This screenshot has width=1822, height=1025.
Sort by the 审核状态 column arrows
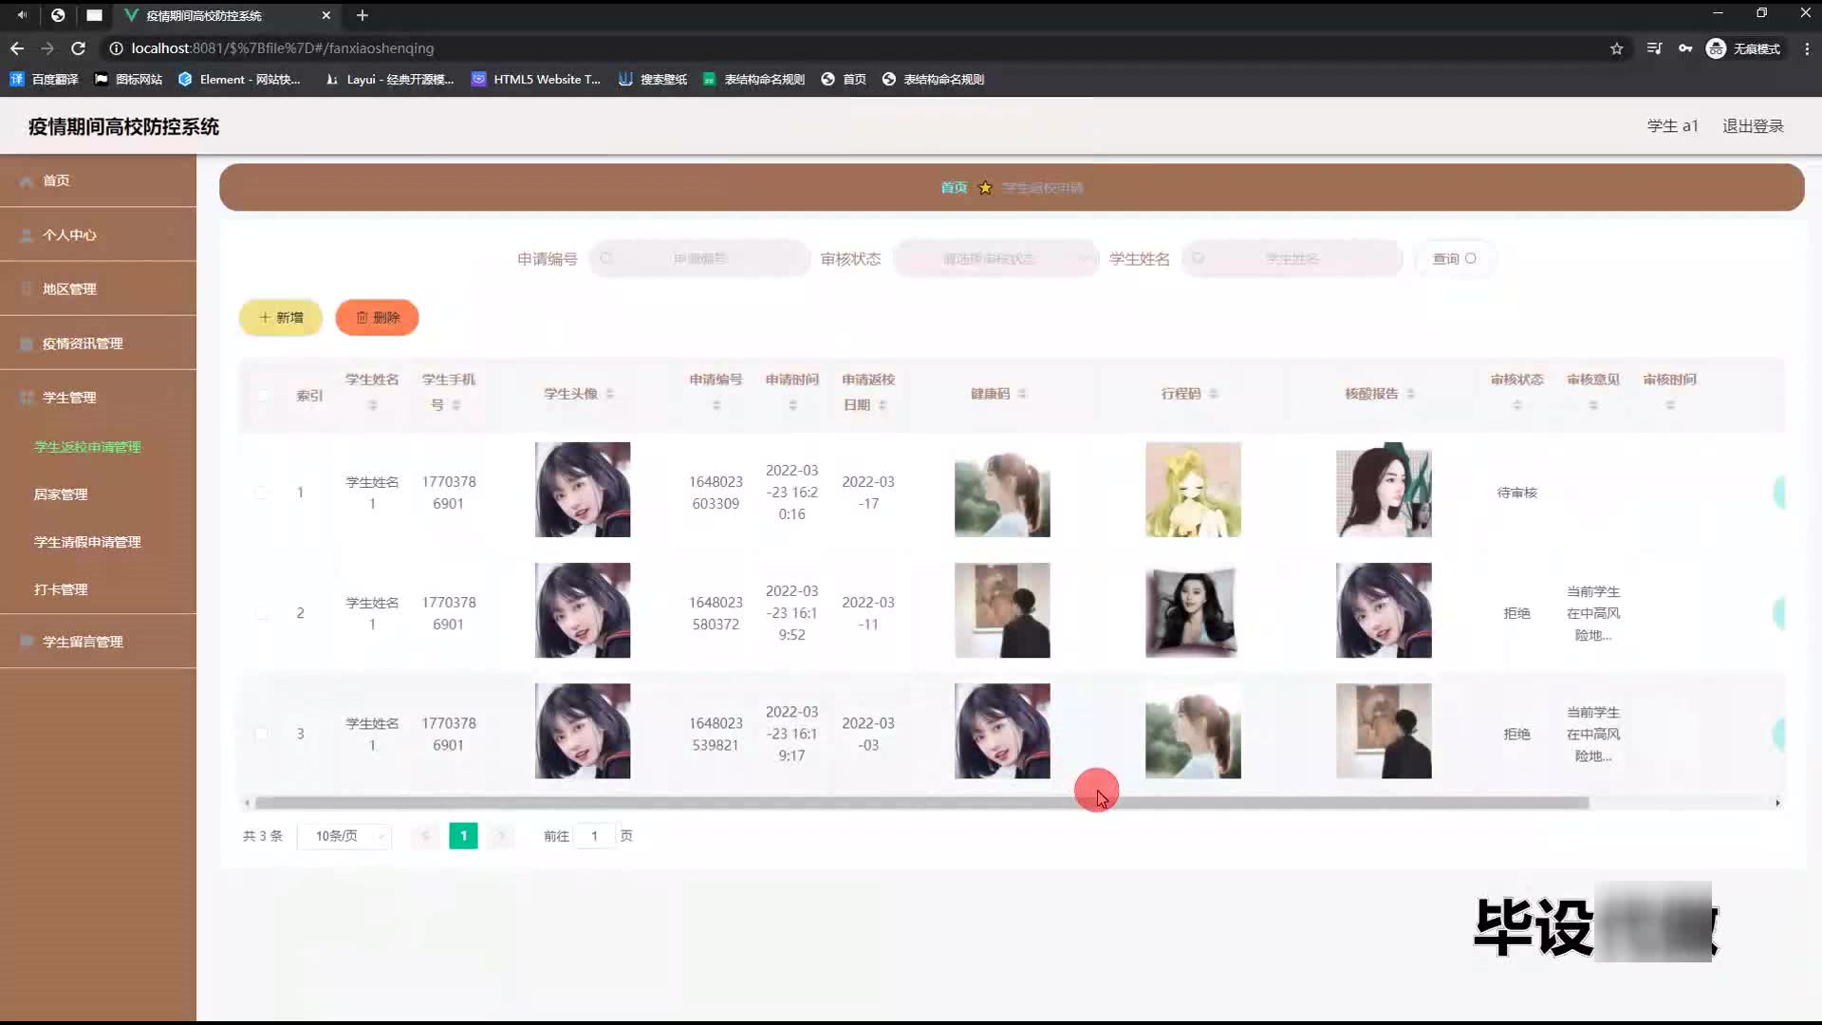tap(1517, 405)
